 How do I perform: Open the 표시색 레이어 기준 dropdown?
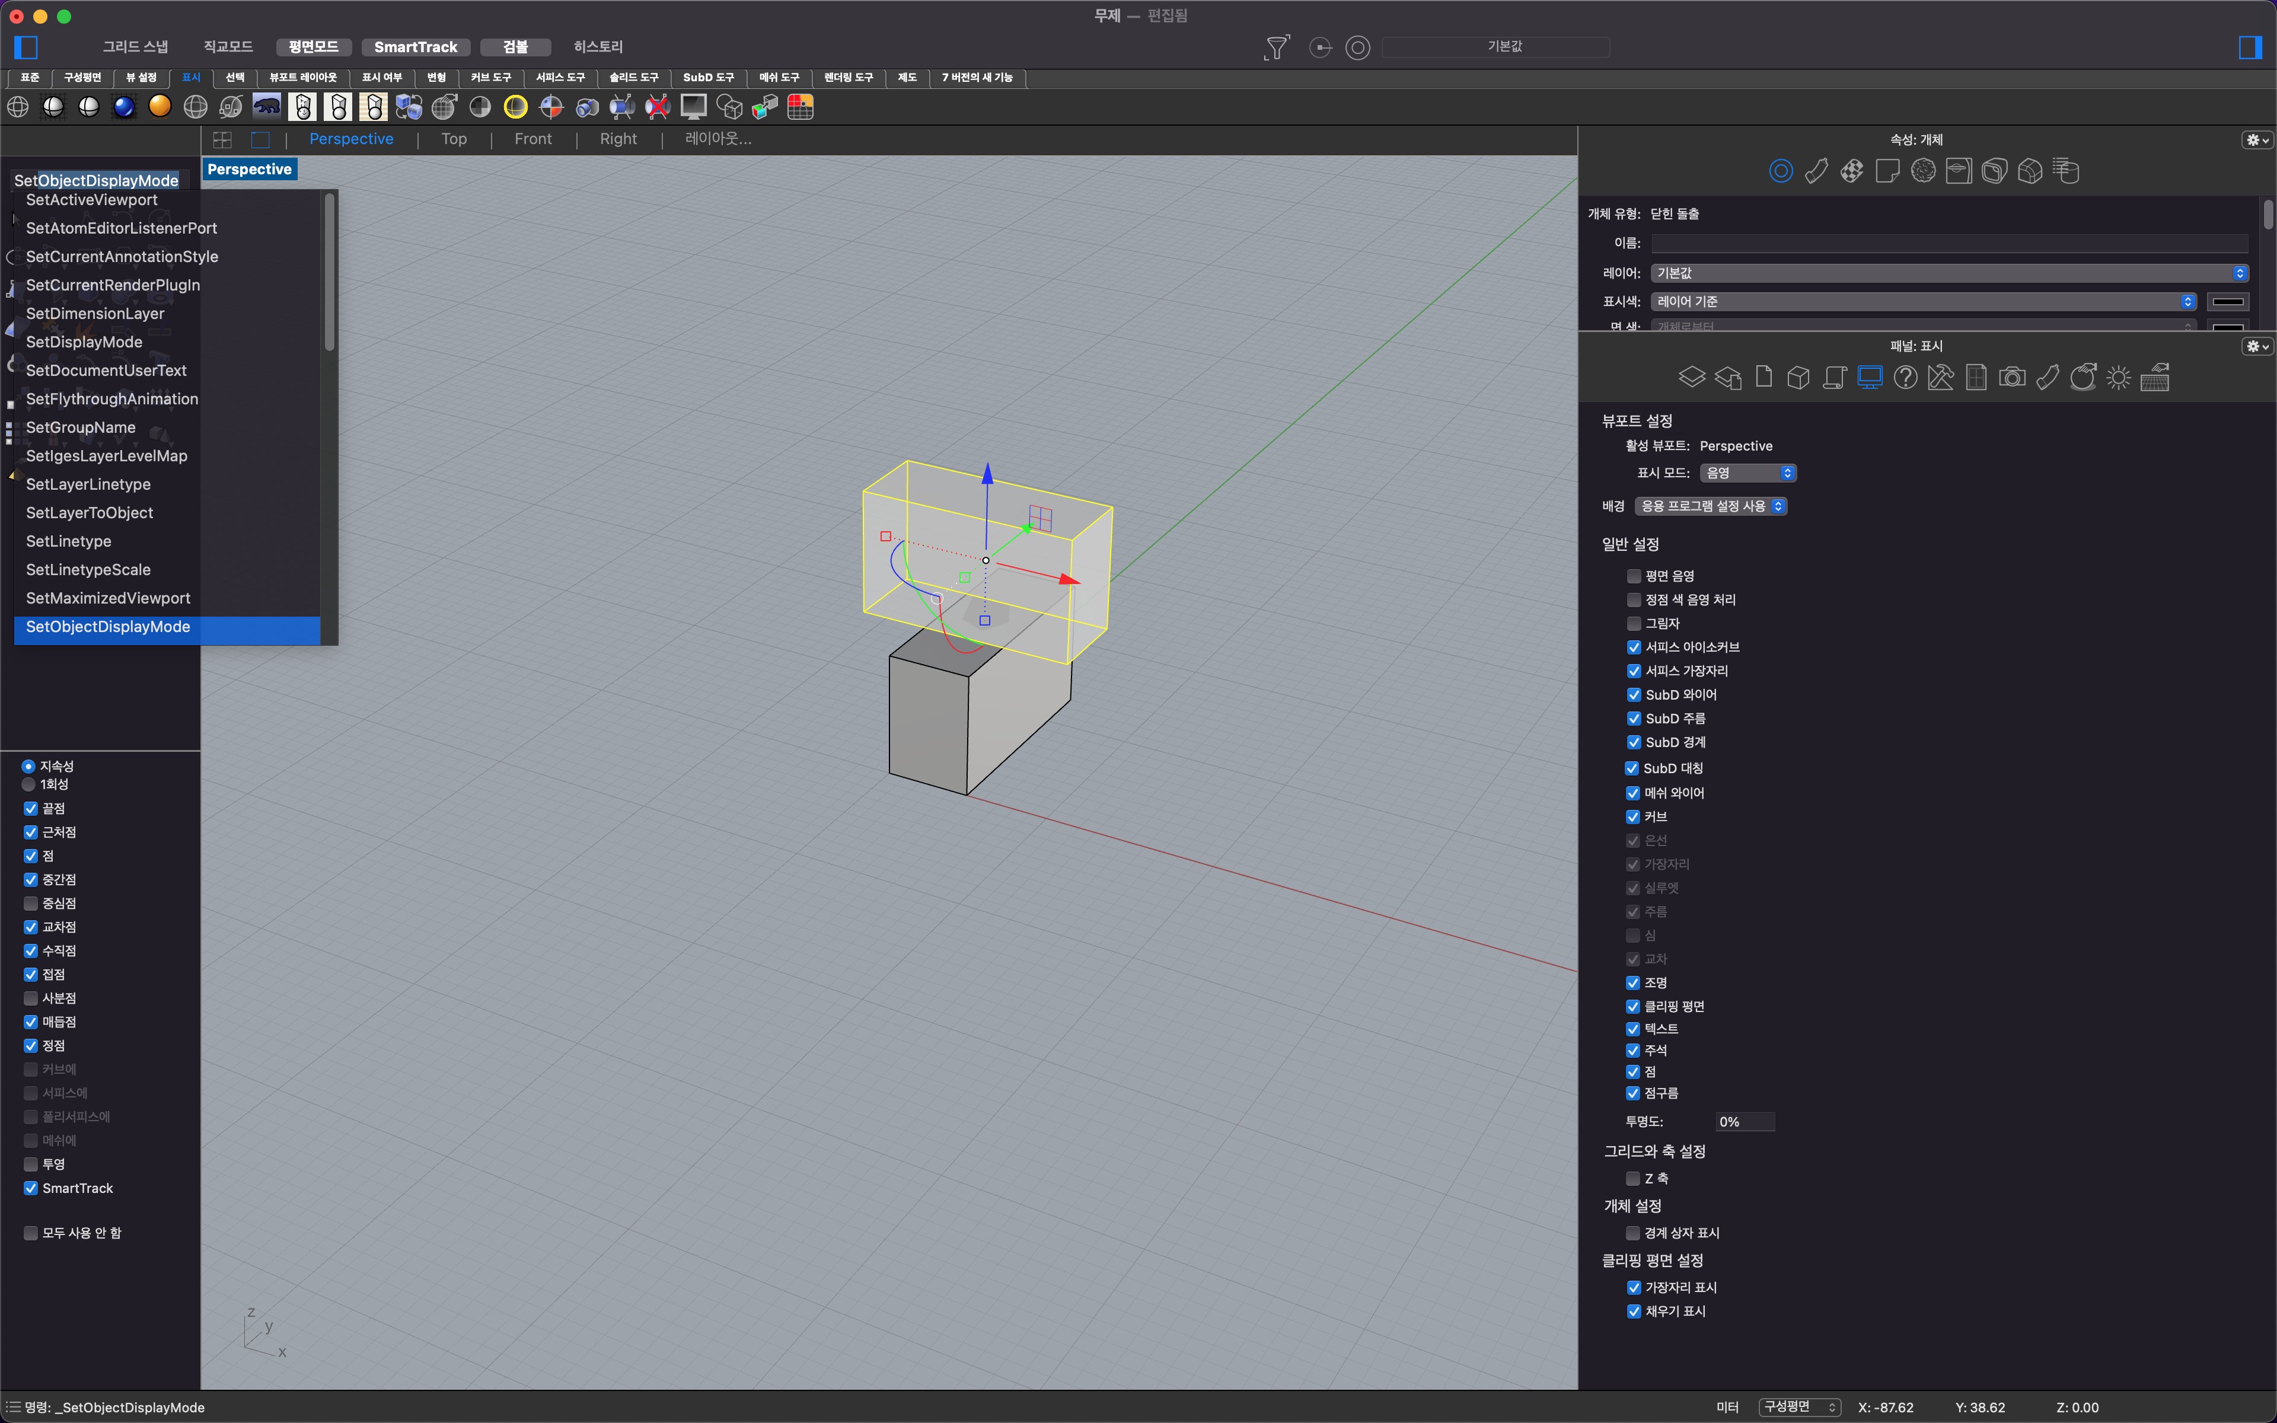point(1923,301)
